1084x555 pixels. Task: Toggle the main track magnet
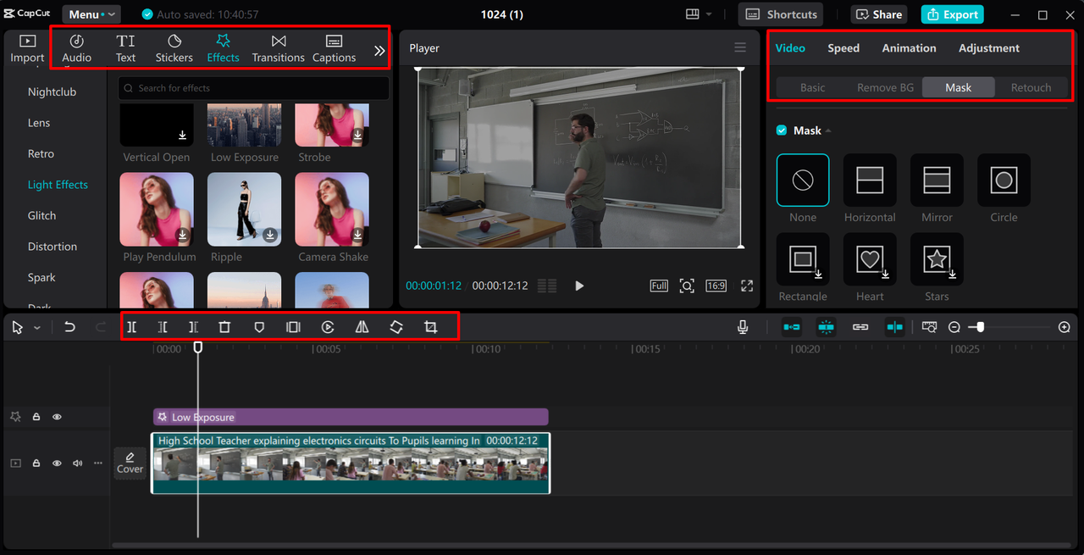click(x=791, y=327)
